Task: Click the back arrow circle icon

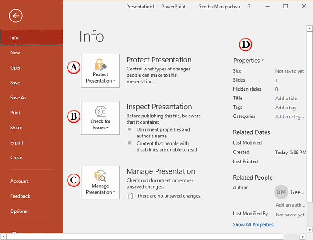Action: [16, 16]
